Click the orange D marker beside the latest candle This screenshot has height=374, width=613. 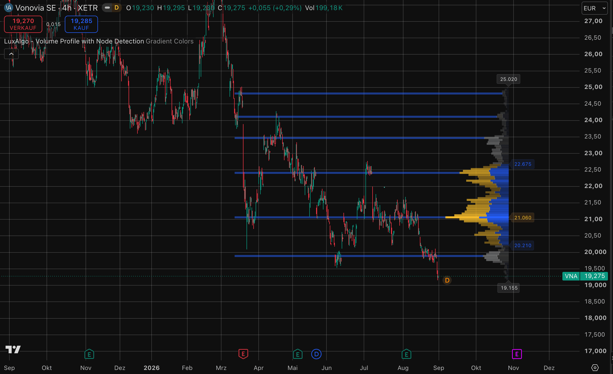click(x=447, y=280)
